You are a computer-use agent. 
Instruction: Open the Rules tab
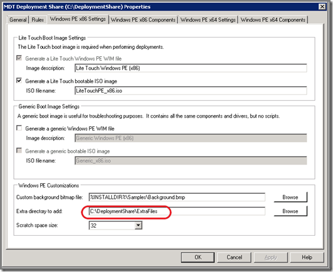coord(38,20)
